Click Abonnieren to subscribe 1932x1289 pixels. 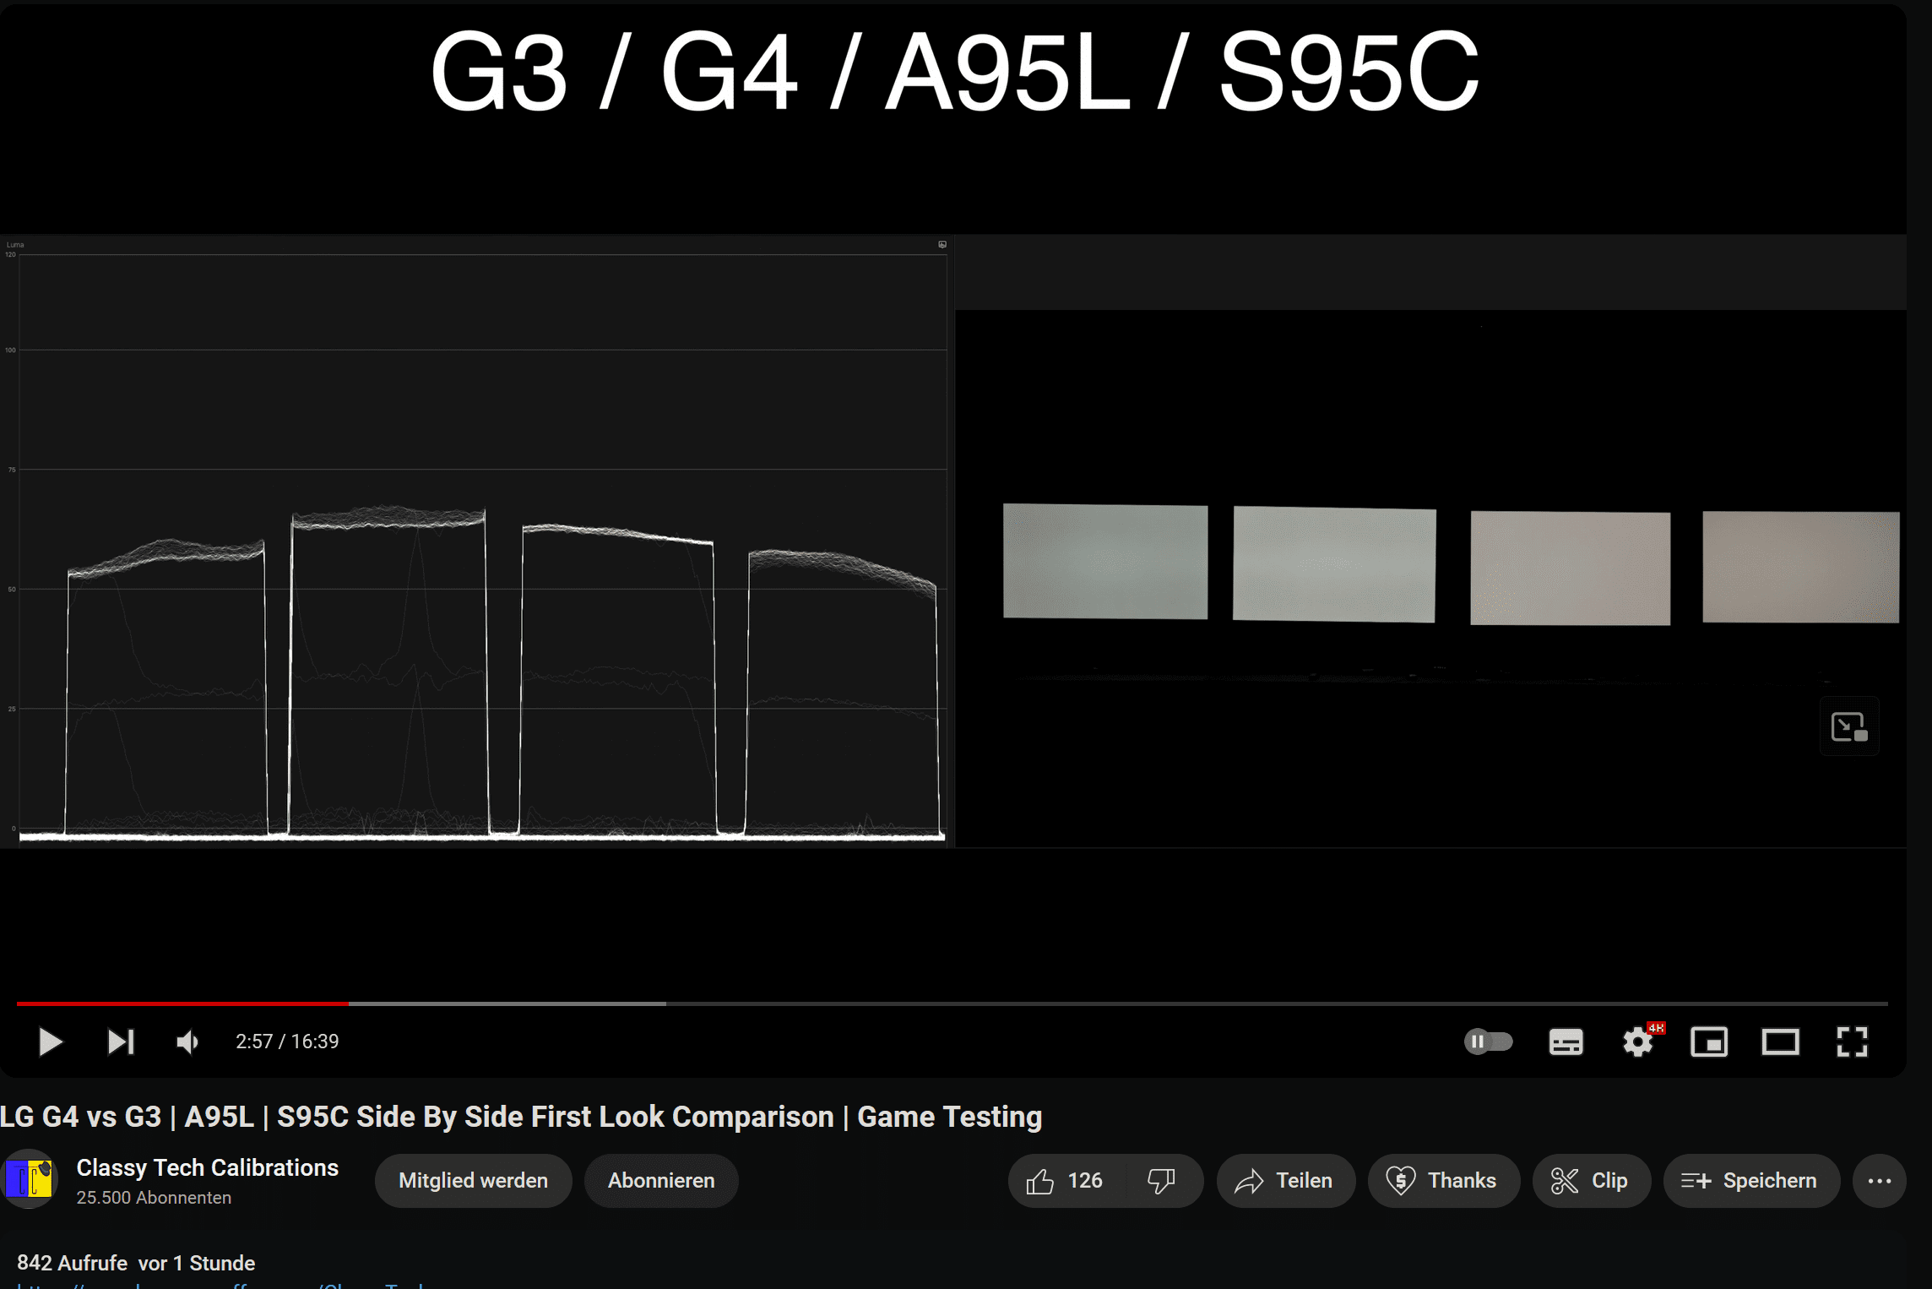[661, 1180]
